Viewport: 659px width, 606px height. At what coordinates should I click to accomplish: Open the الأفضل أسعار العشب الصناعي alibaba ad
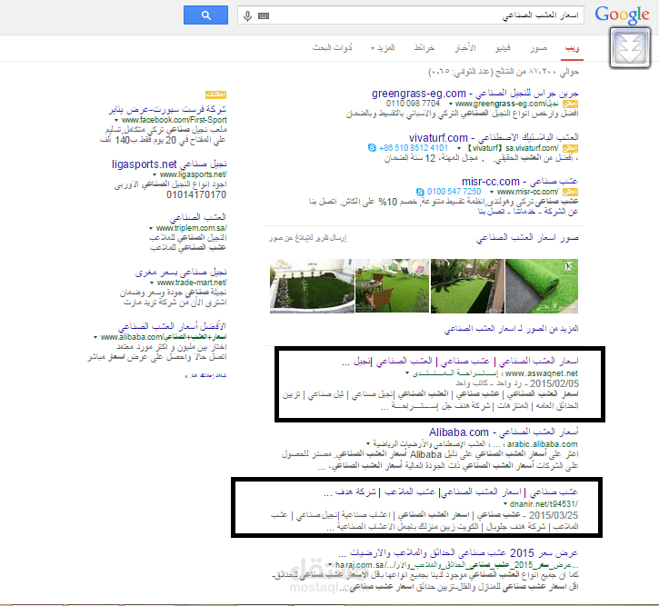coord(172,326)
